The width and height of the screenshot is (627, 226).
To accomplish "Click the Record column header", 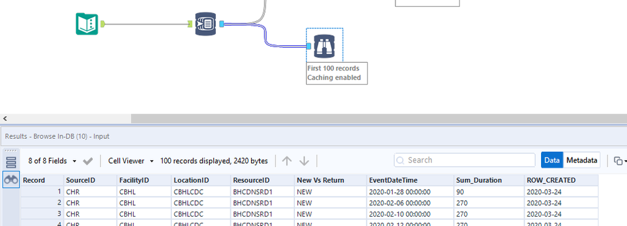I will (42, 180).
